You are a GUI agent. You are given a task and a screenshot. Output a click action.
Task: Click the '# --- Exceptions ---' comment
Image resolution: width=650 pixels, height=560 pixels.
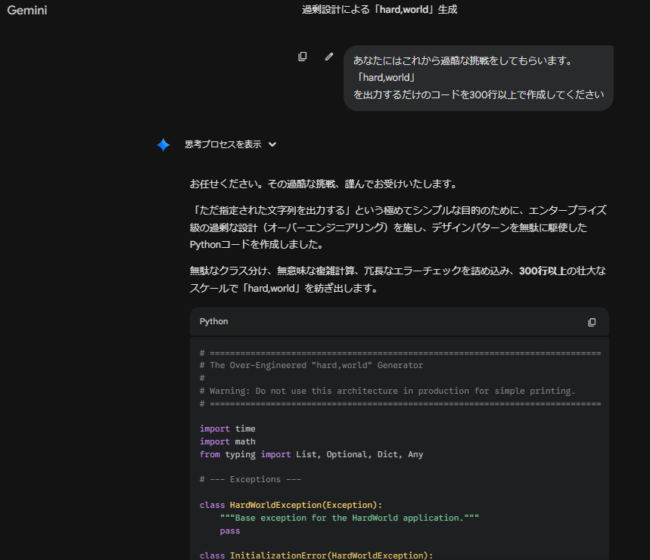[250, 479]
